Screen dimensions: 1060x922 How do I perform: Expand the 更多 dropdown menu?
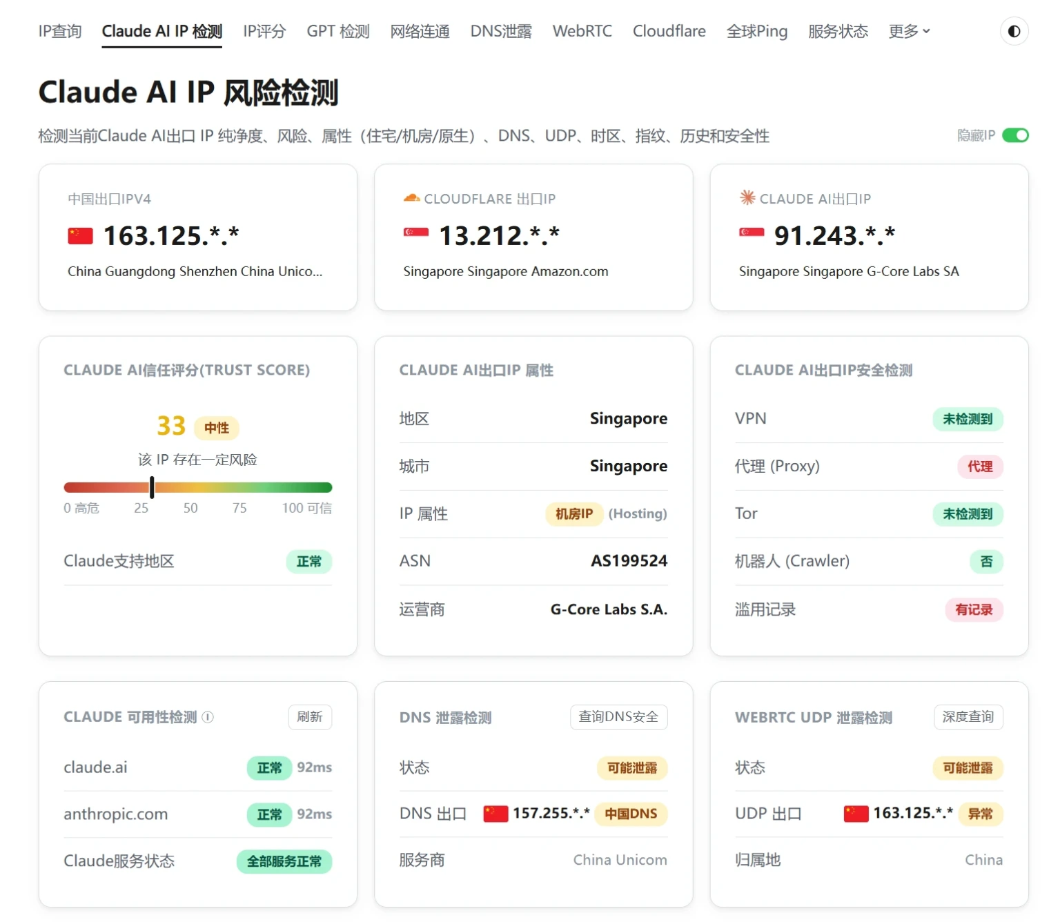(x=910, y=31)
